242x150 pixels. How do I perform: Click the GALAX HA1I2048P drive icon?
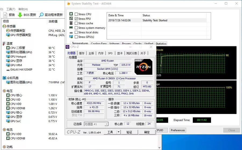point(8,70)
